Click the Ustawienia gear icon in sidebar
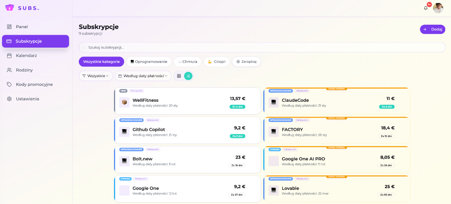The width and height of the screenshot is (451, 204). click(9, 99)
